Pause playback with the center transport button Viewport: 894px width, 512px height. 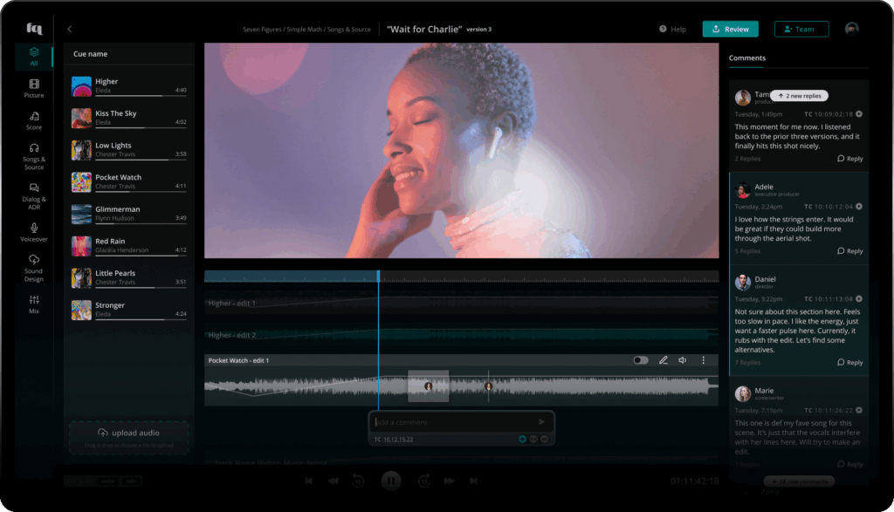[390, 480]
